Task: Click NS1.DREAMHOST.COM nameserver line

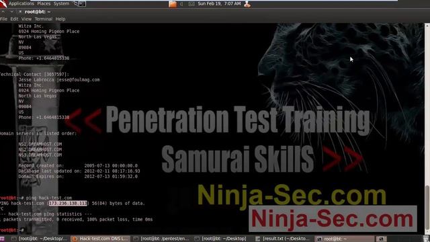Action: 40,144
